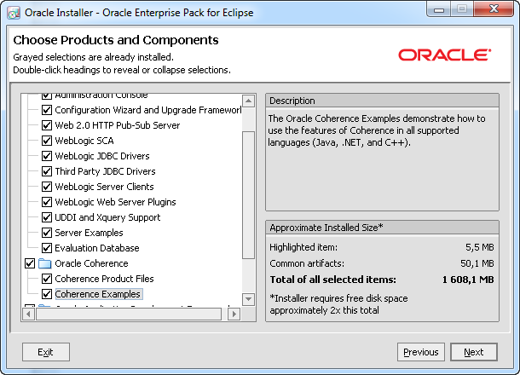
Task: Toggle the Evaluation Database checkbox
Action: (x=47, y=248)
